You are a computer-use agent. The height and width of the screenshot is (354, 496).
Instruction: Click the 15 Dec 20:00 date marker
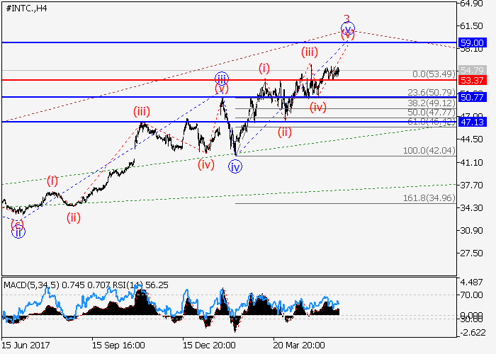point(208,346)
